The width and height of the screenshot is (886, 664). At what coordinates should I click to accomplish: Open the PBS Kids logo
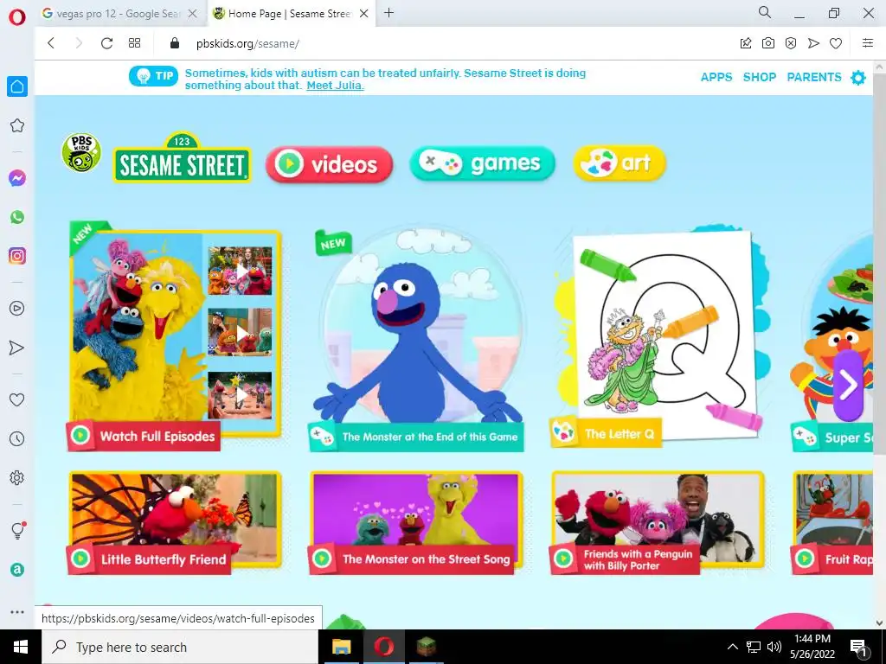point(81,152)
